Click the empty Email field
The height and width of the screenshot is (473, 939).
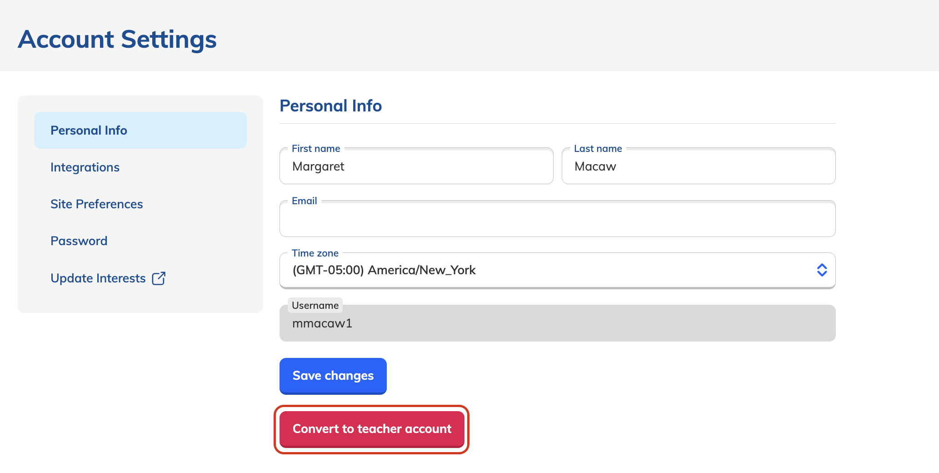pyautogui.click(x=557, y=219)
